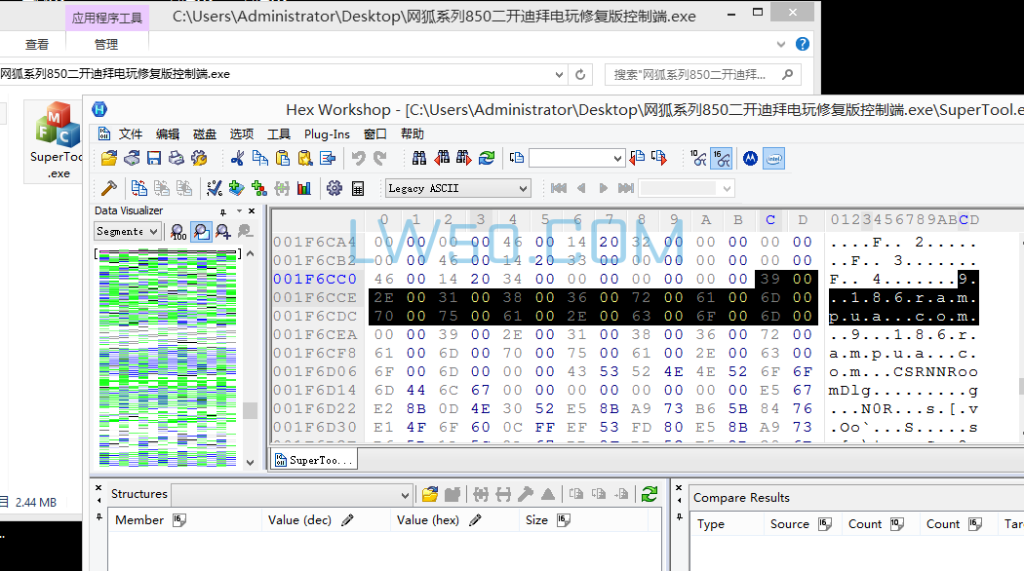Open the Structures selection dropdown
The height and width of the screenshot is (571, 1024).
(x=404, y=494)
